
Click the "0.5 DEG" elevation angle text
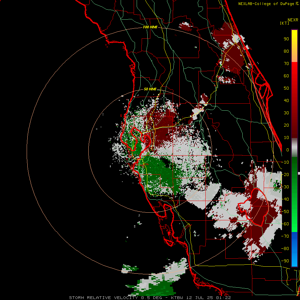click(x=152, y=298)
